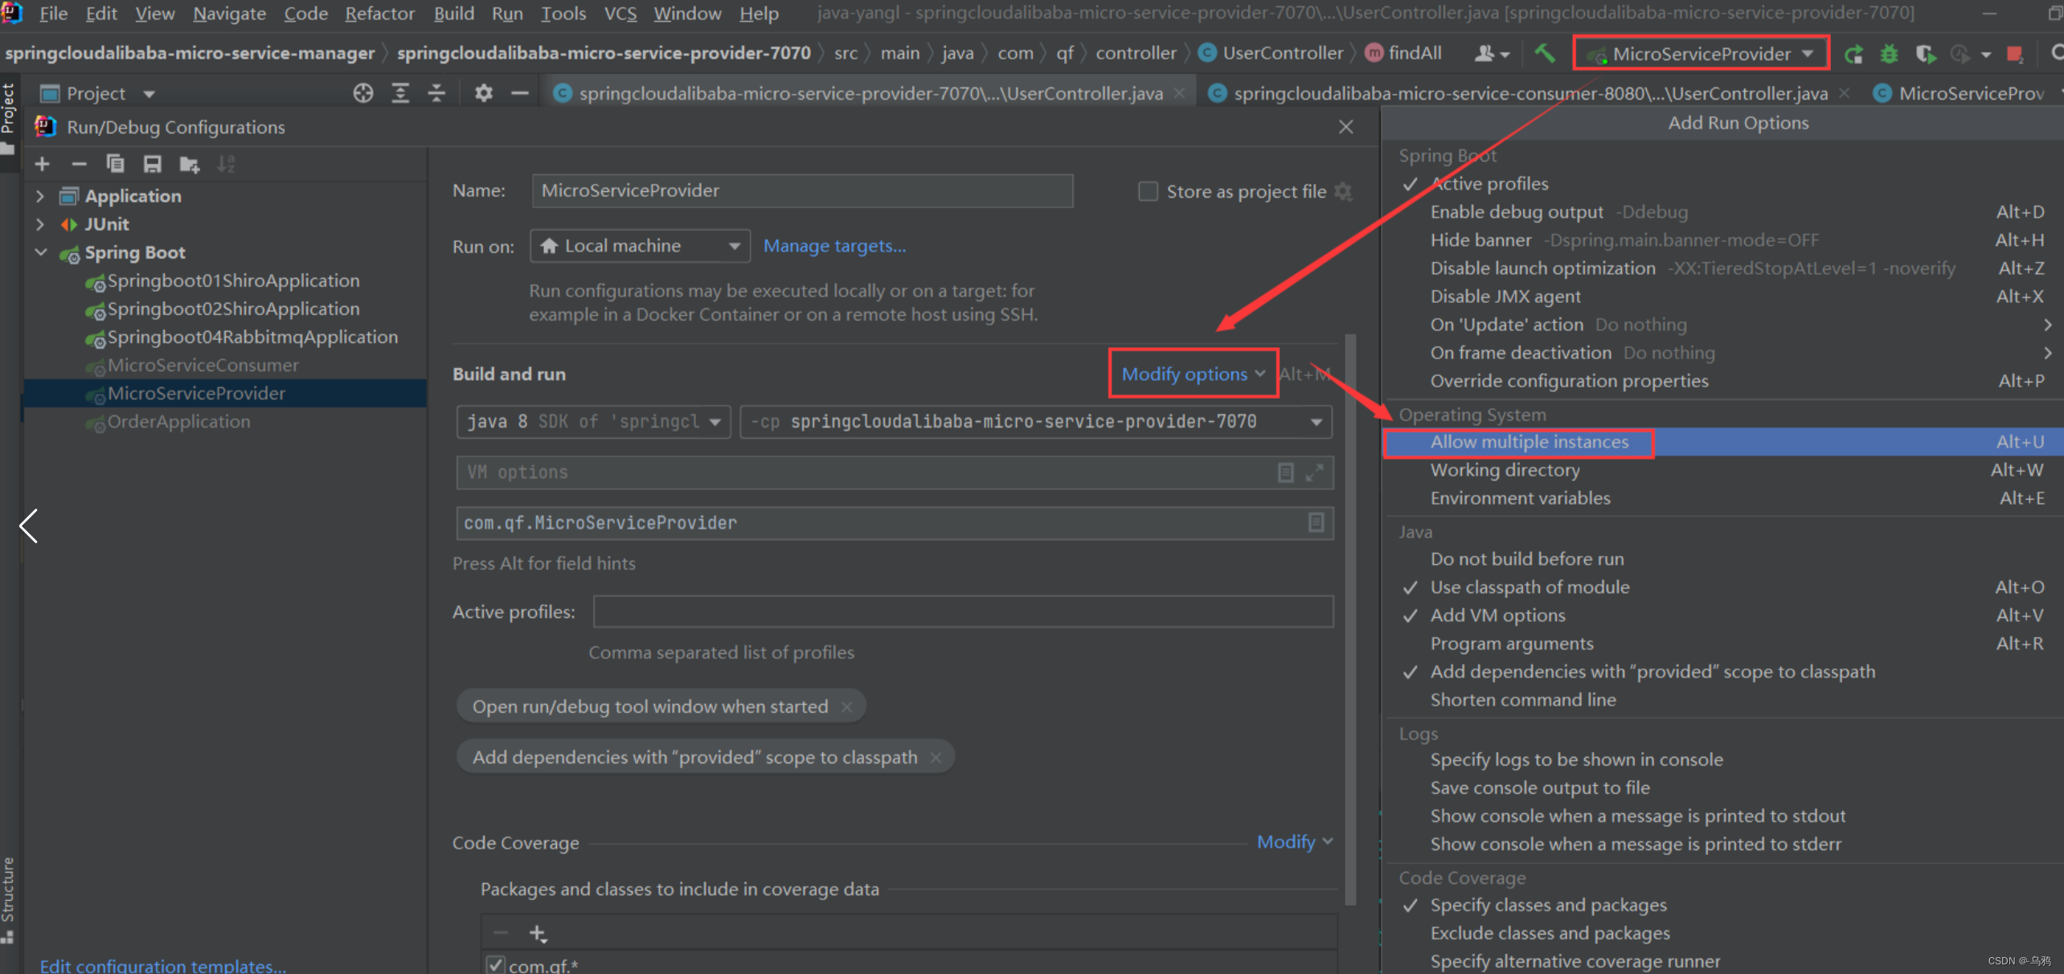Open VM options list icon

coord(1286,473)
